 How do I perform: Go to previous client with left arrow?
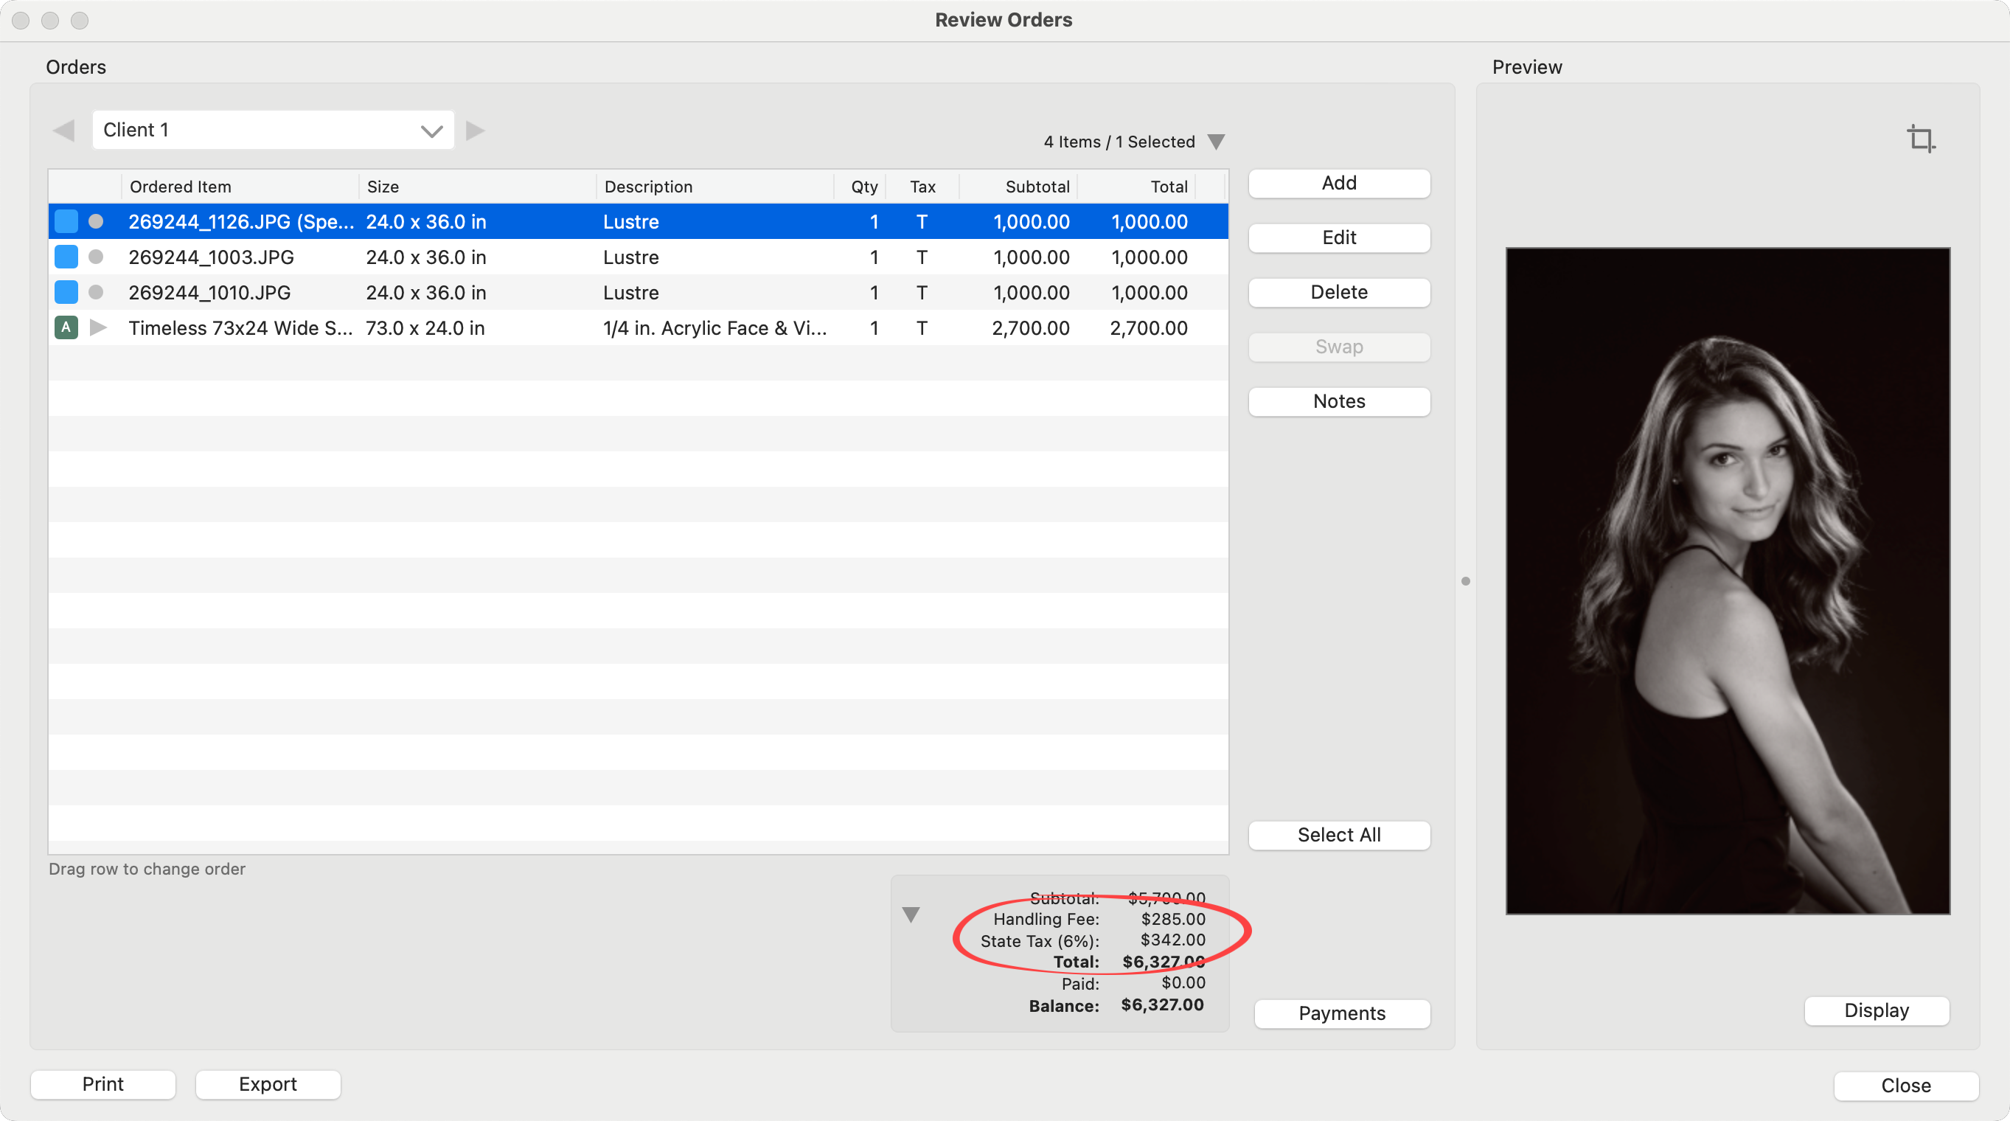point(64,131)
